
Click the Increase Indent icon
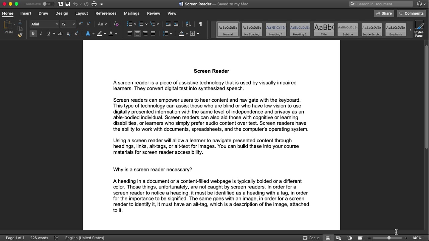click(x=176, y=24)
